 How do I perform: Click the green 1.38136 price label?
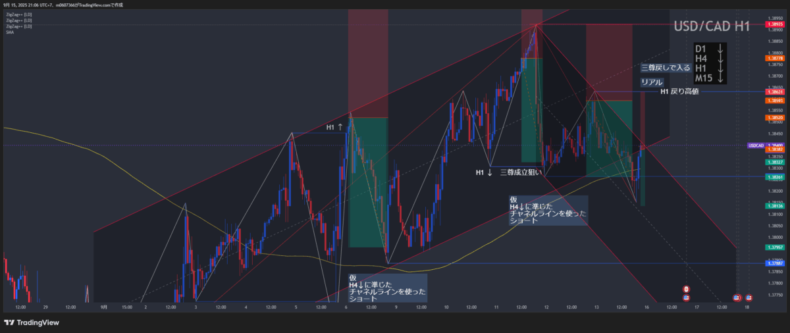coord(774,206)
